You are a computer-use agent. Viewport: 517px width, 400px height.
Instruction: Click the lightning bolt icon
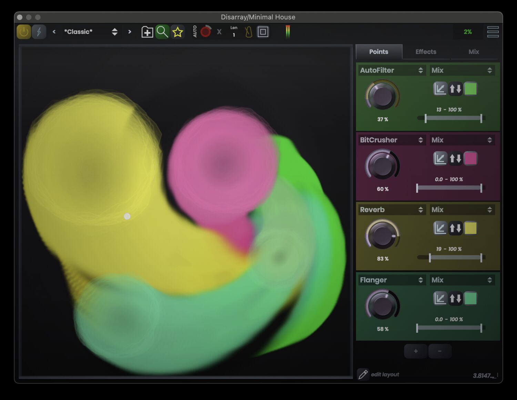pos(39,32)
